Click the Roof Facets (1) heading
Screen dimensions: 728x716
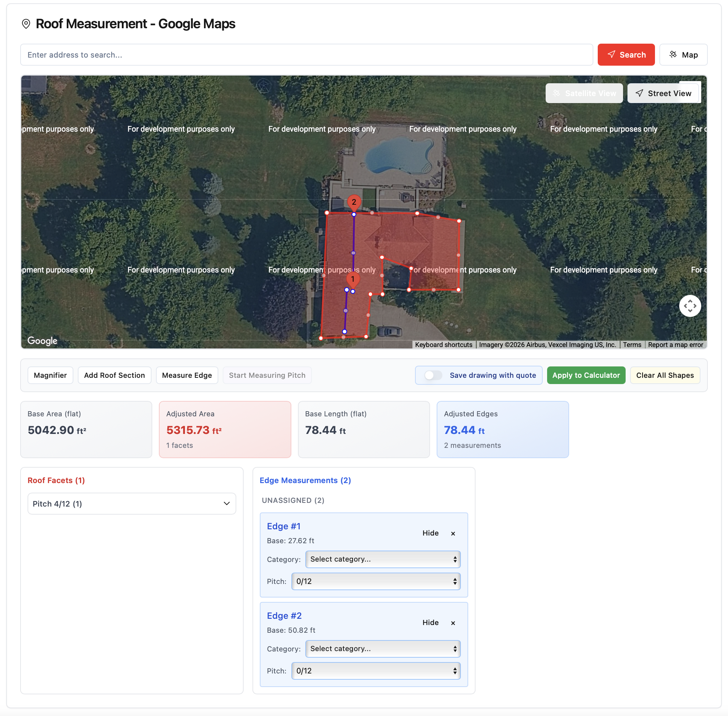click(x=57, y=480)
